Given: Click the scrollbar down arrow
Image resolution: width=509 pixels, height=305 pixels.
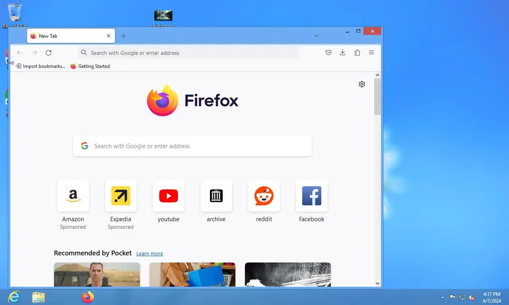Looking at the screenshot, I should 377,284.
